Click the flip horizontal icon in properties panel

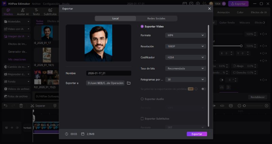222,87
